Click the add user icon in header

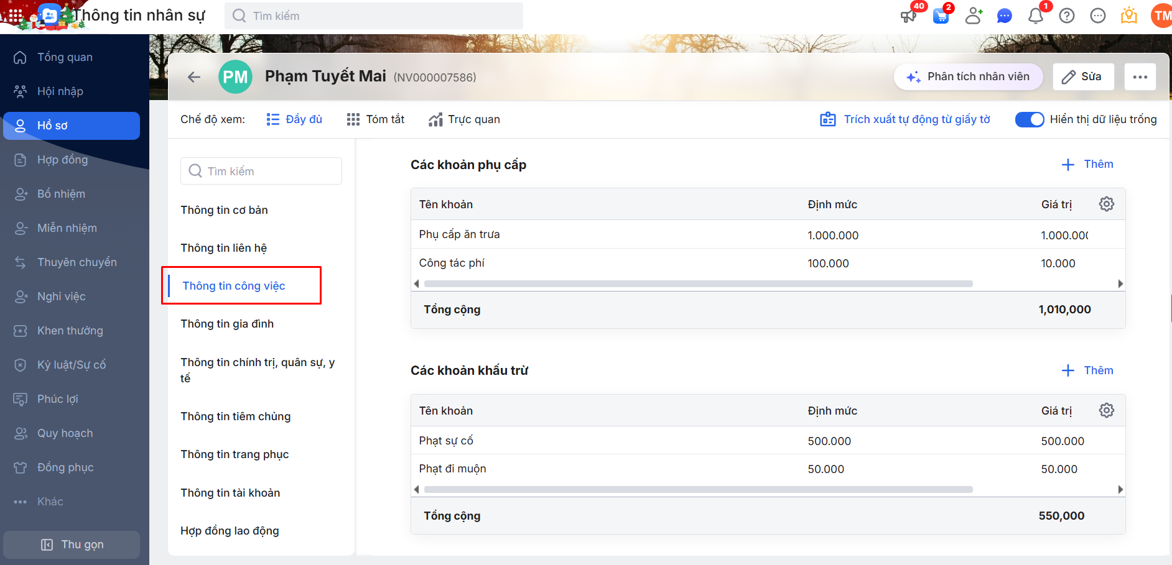974,16
